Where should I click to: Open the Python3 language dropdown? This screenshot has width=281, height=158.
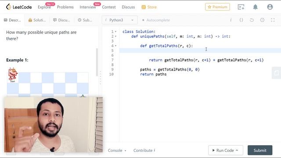[120, 20]
